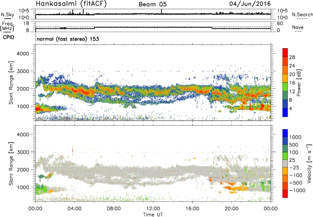
Task: Click the Hankasalmi (fitACF) title
Action: pyautogui.click(x=71, y=4)
